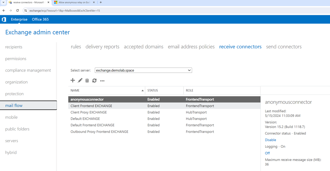The height and width of the screenshot is (171, 330).
Task: Turn logging Off for anonymousconnector
Action: pyautogui.click(x=267, y=153)
